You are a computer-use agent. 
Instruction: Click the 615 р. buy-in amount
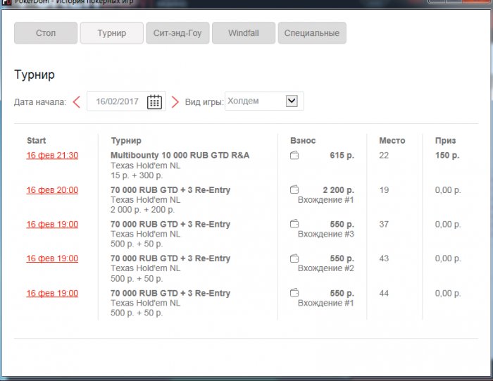click(x=342, y=156)
